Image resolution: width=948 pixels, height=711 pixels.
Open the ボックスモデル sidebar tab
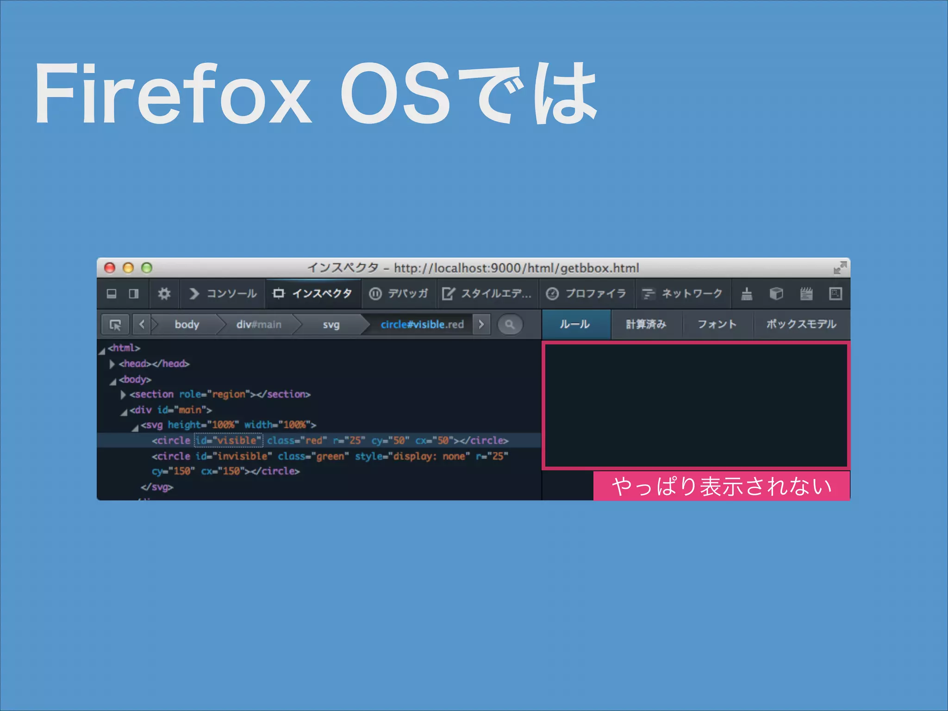[x=801, y=324]
